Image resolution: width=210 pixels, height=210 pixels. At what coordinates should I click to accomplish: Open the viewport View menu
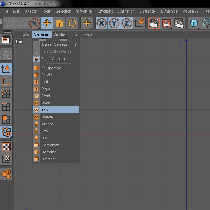(88, 34)
